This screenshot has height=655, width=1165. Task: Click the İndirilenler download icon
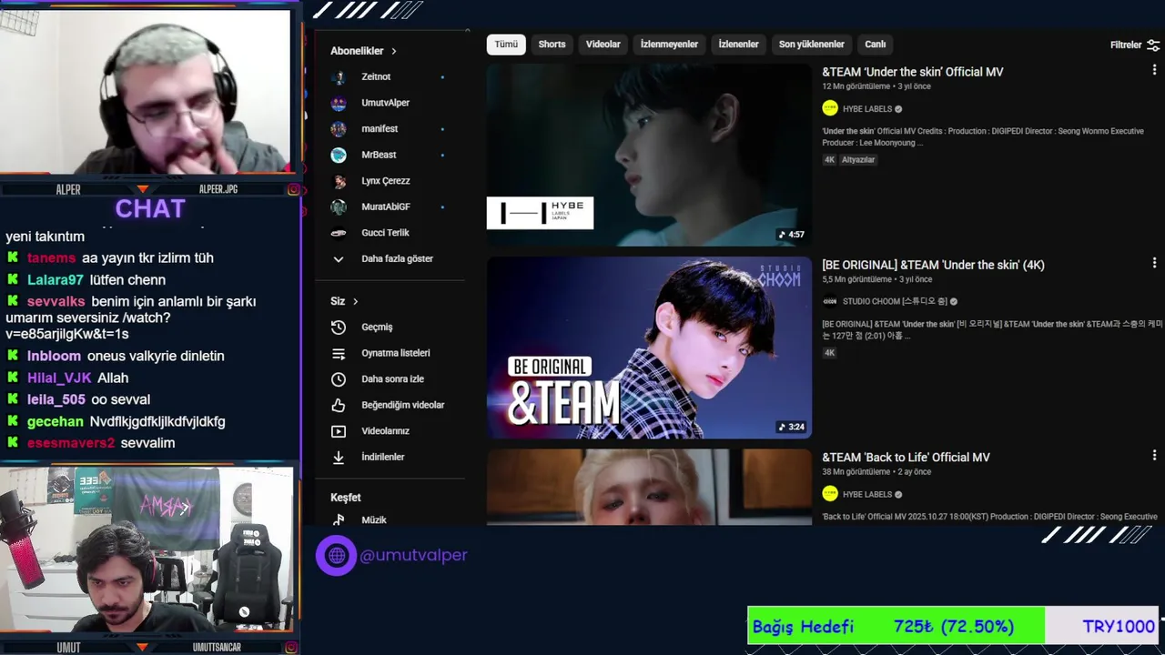point(339,457)
